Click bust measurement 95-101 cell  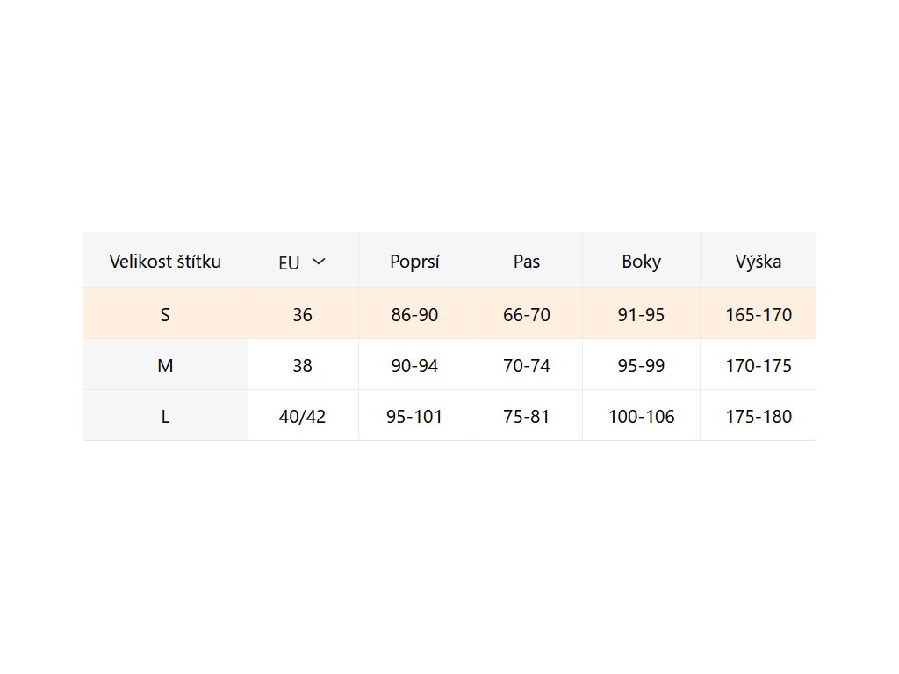414,416
